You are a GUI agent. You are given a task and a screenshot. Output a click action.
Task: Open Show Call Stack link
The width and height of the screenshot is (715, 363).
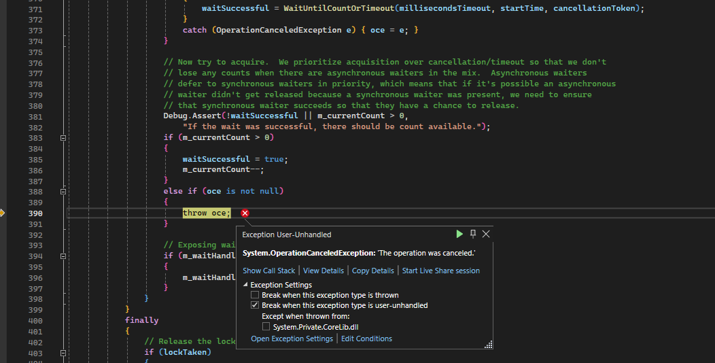click(x=268, y=271)
